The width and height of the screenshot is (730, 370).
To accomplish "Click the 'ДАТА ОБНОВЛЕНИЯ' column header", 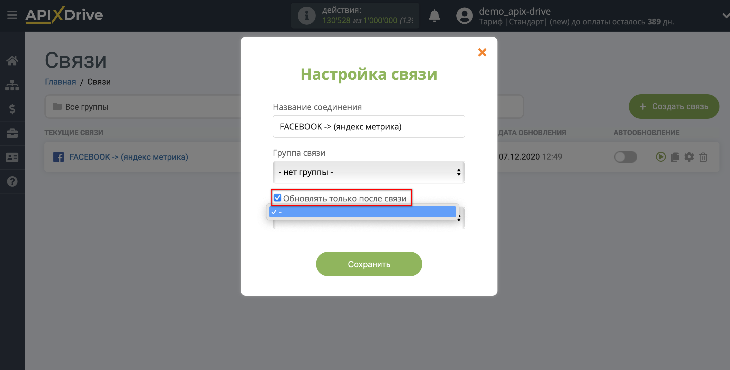I will (x=532, y=133).
